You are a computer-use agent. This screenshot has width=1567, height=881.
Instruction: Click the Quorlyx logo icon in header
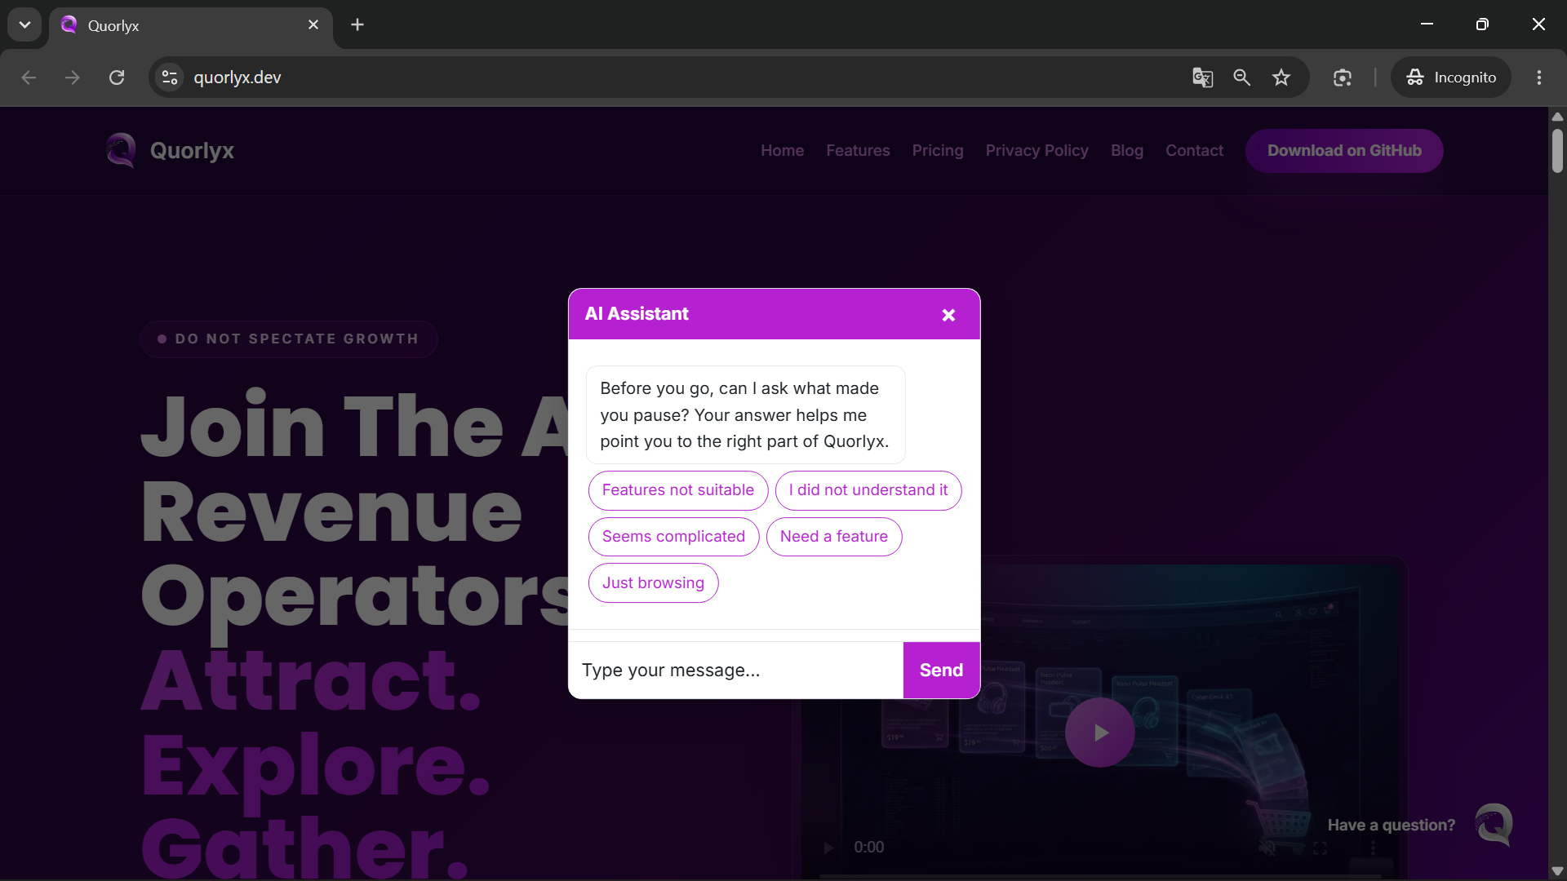pos(121,150)
